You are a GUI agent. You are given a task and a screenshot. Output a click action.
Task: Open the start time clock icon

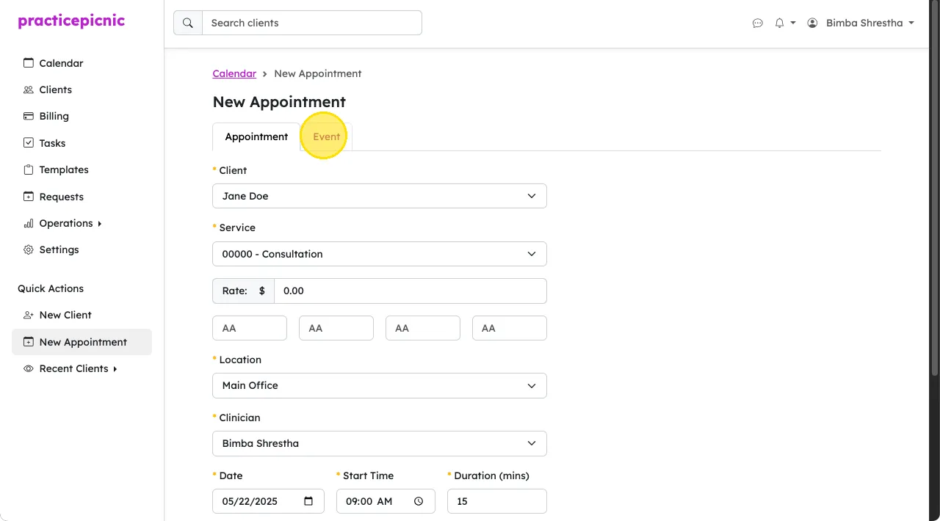pyautogui.click(x=419, y=501)
